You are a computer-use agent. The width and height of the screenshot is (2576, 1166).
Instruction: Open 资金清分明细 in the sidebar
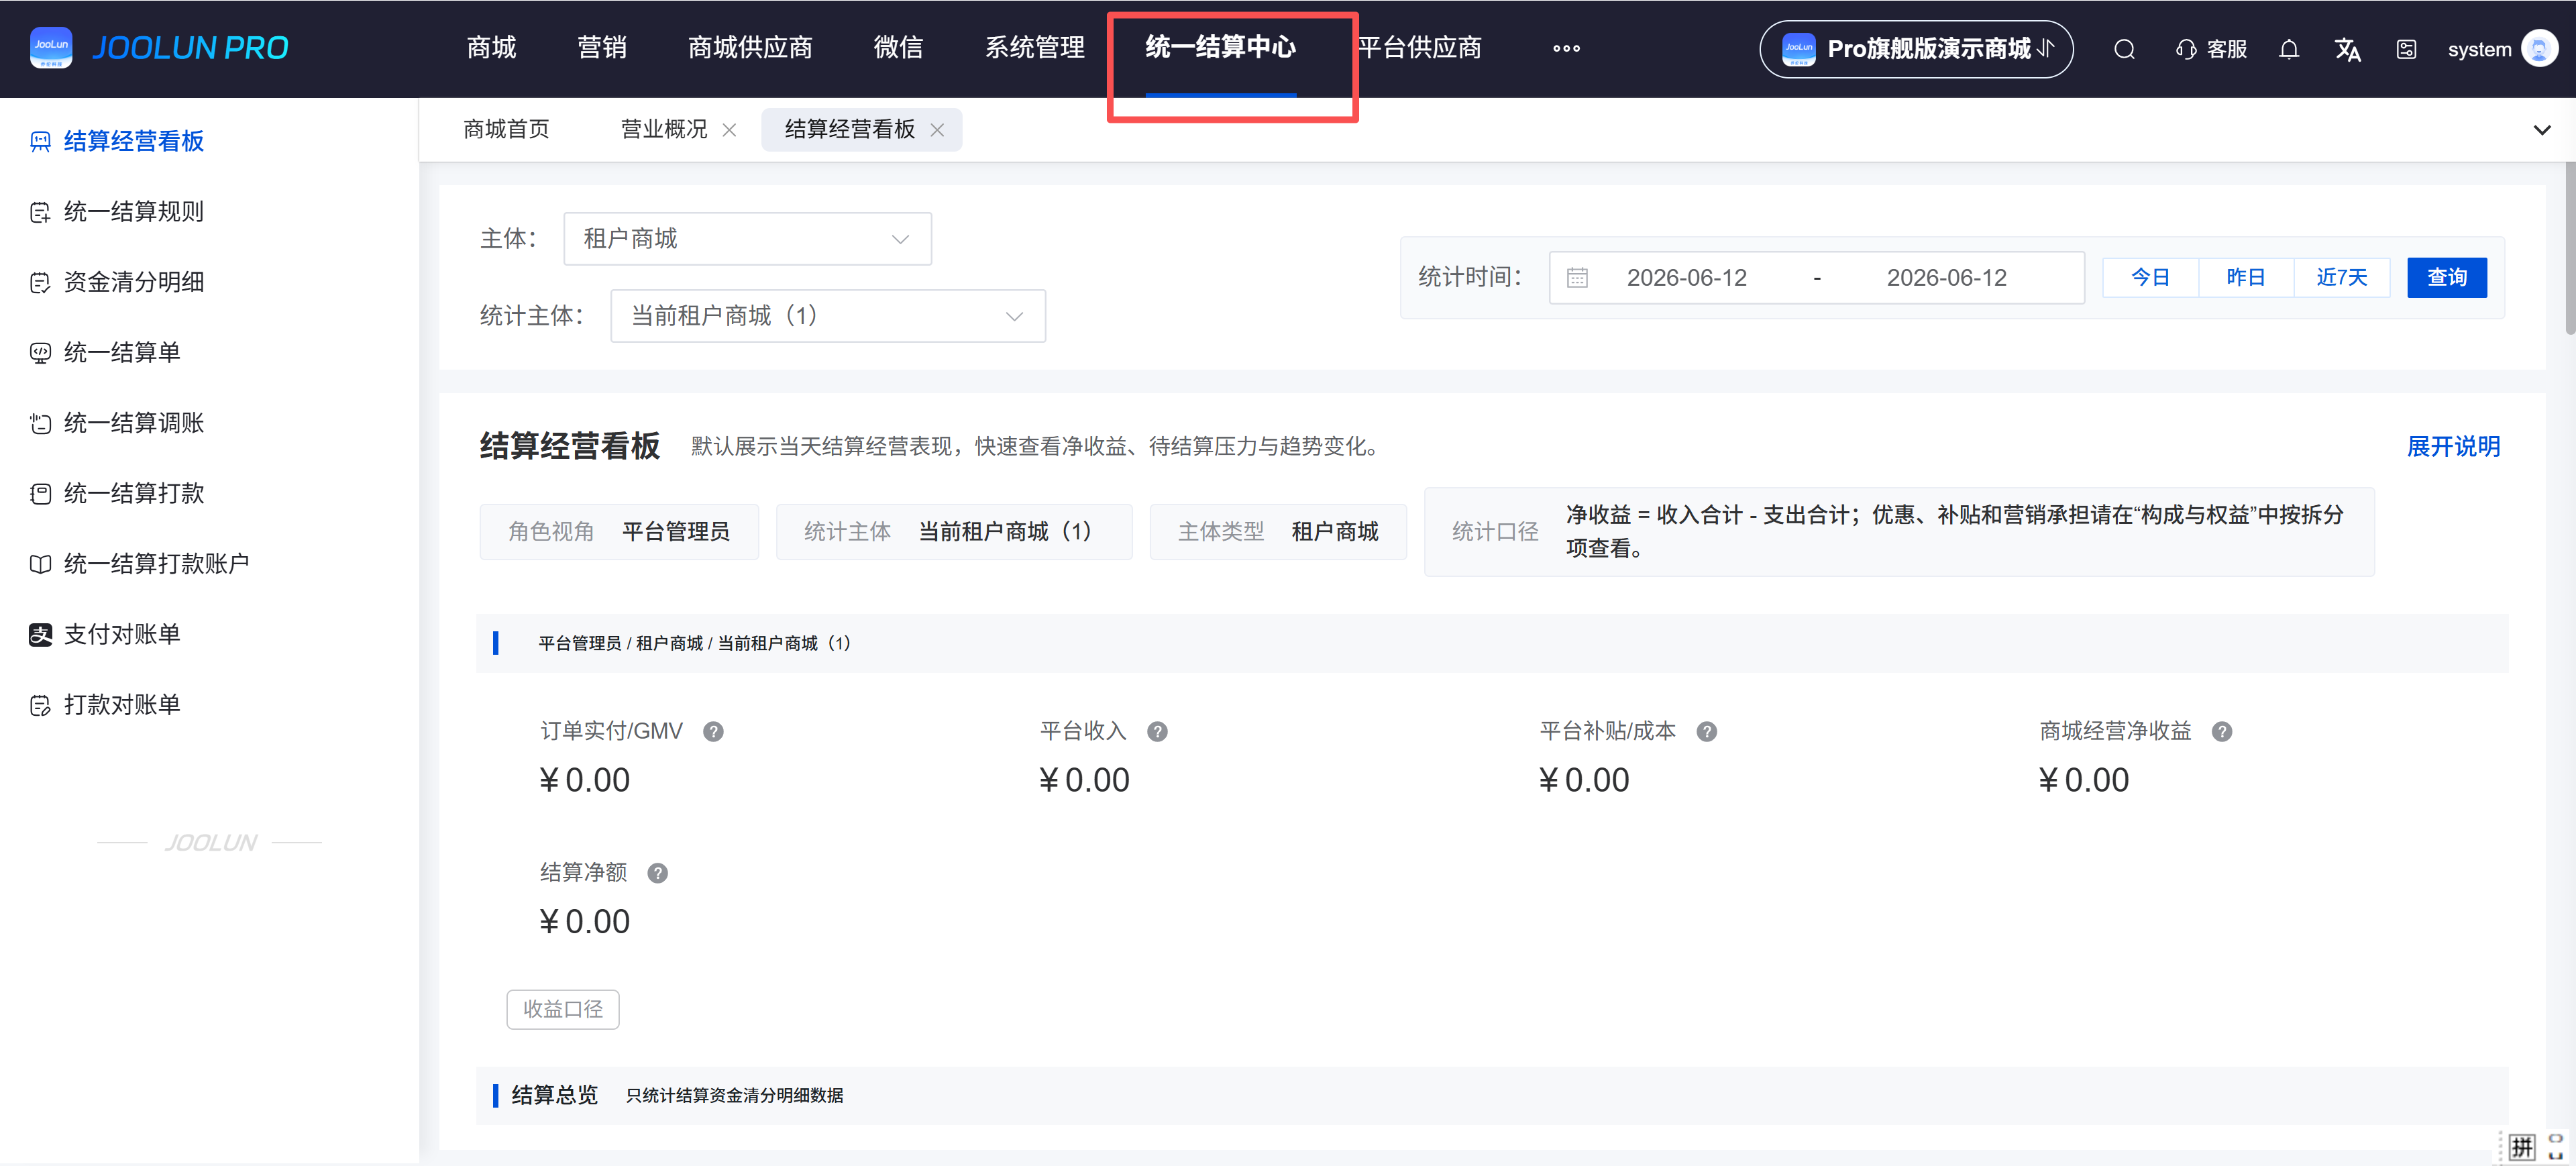(134, 282)
